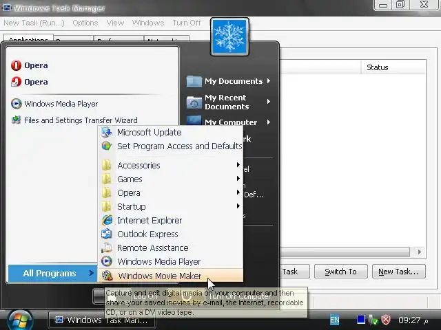Click Windows Media Player icon in programs list
Screen dimensions: 441x330
(107, 261)
